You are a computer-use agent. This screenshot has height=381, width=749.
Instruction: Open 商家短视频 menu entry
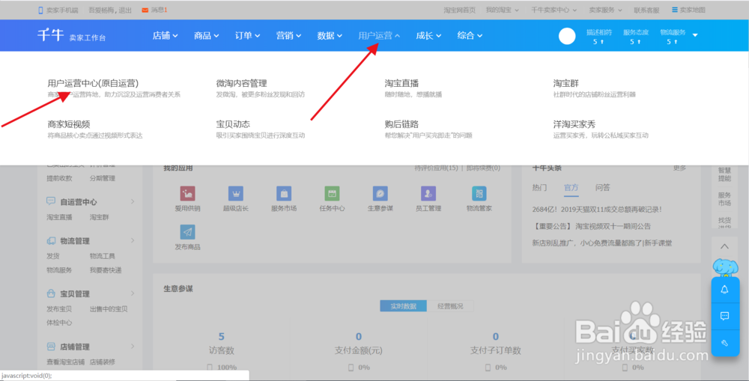tap(68, 124)
